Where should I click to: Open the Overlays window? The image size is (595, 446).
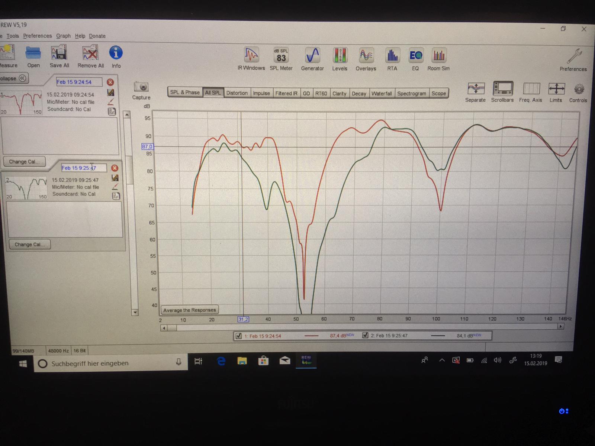366,56
